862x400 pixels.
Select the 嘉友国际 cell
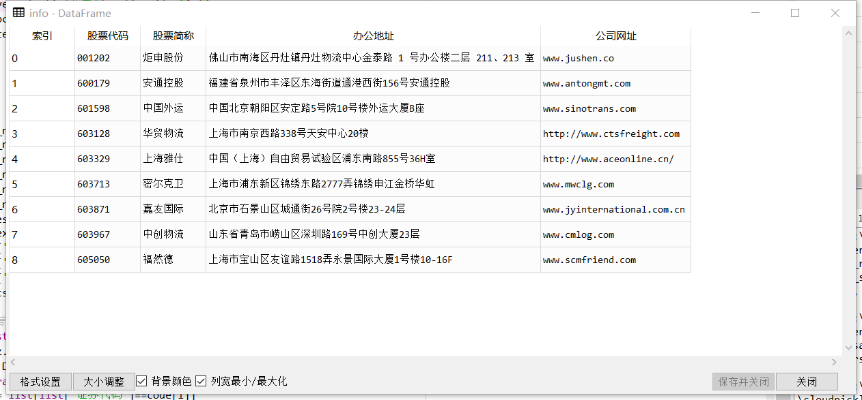173,210
